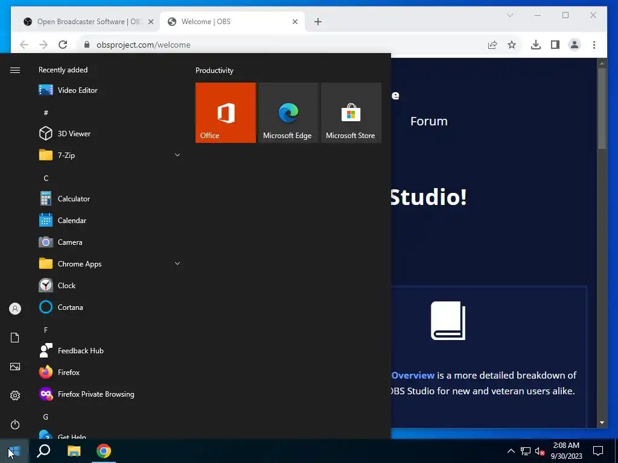618x463 pixels.
Task: Share this page icon in Chrome
Action: click(492, 45)
